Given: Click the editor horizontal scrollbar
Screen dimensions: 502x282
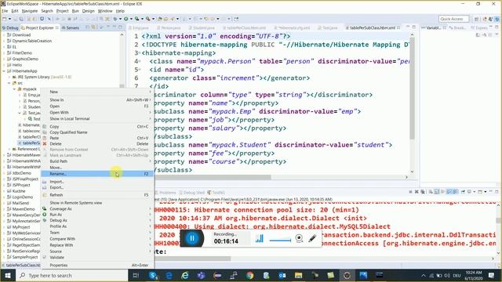Looking at the screenshot, I should coord(213,177).
